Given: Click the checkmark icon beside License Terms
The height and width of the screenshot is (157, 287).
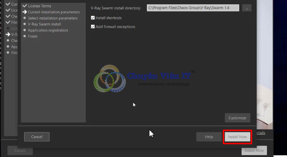Looking at the screenshot, I should 24,6.
